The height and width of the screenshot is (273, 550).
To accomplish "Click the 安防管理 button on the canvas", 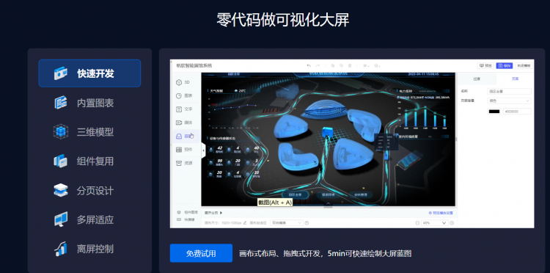I will (x=360, y=194).
